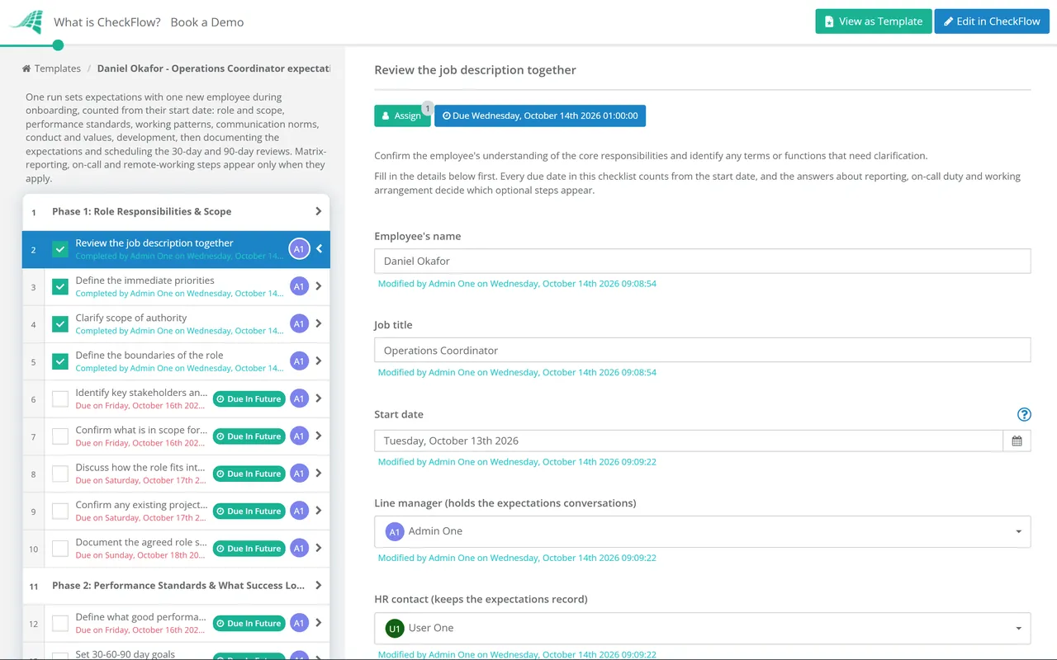Click Due In Future badge on Document the agreed role
The height and width of the screenshot is (660, 1057).
[x=249, y=549]
